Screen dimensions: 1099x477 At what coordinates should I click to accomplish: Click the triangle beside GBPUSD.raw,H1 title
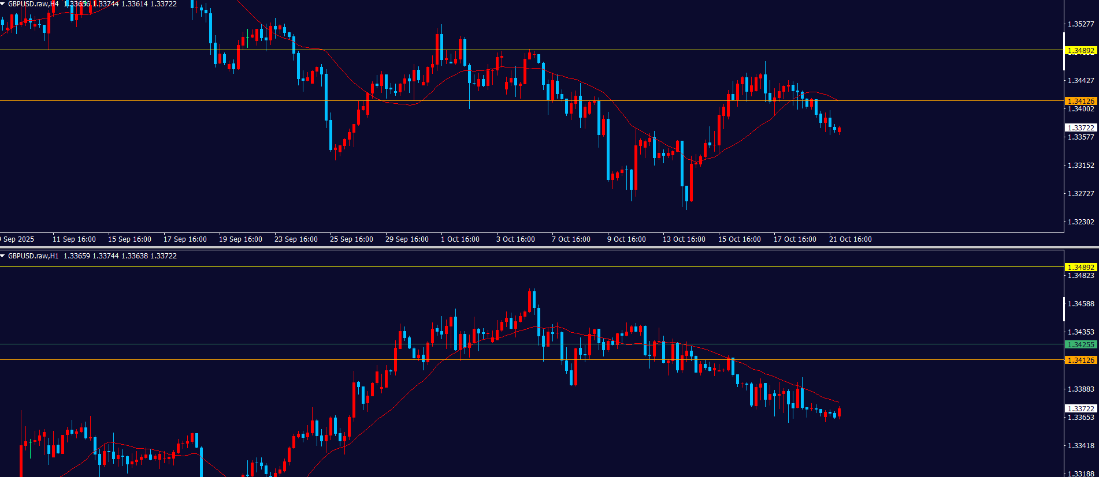(3, 256)
